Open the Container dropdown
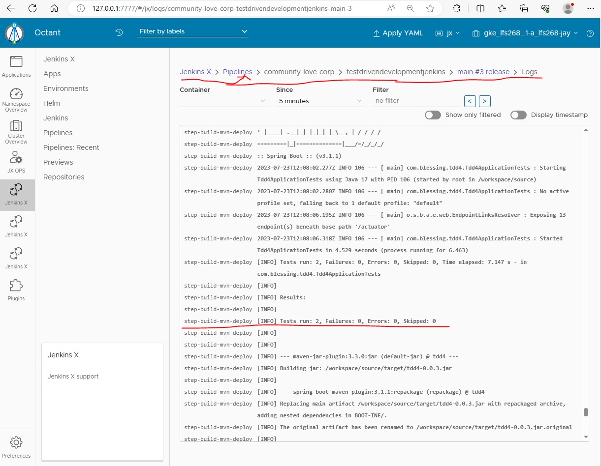Image resolution: width=601 pixels, height=466 pixels. tap(223, 101)
